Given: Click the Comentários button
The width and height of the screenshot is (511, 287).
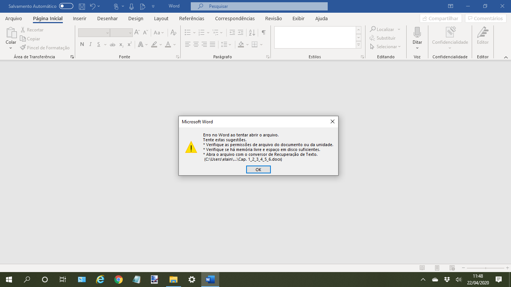Looking at the screenshot, I should (x=486, y=18).
